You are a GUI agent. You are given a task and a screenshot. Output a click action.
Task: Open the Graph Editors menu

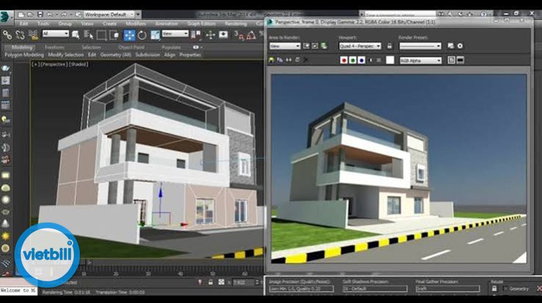tap(201, 24)
